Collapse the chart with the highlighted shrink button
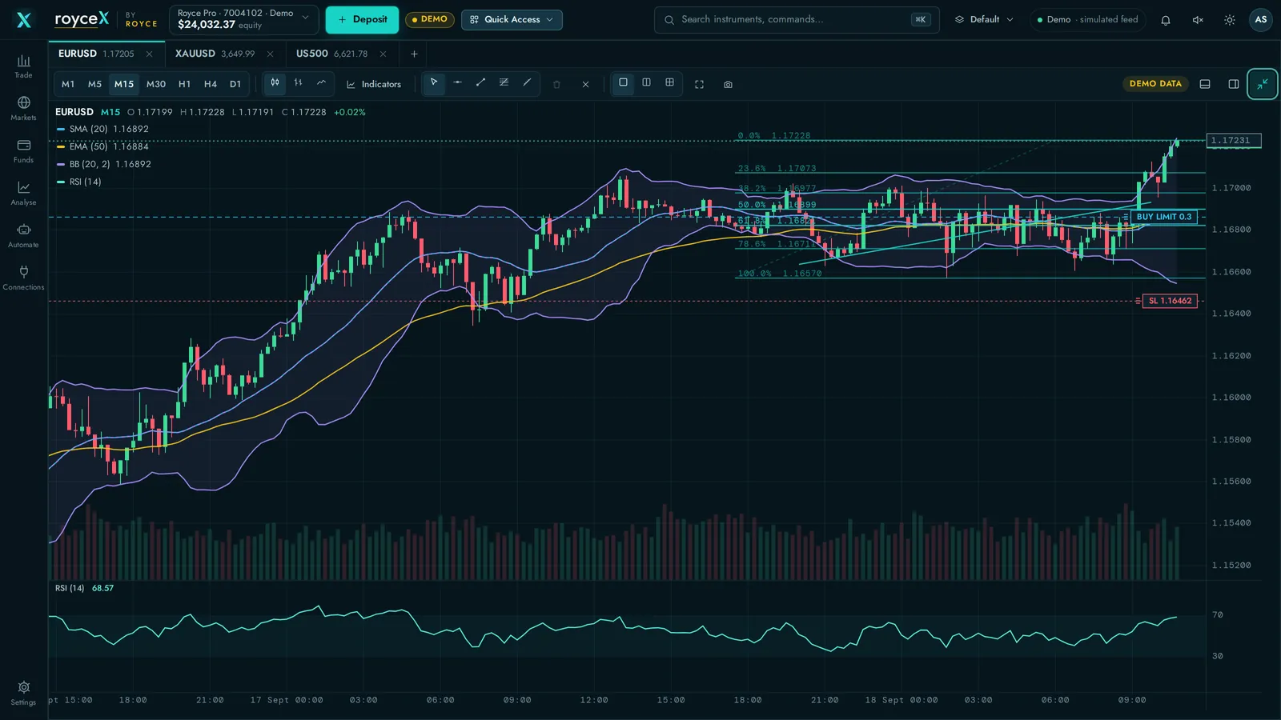1281x720 pixels. [x=1263, y=84]
